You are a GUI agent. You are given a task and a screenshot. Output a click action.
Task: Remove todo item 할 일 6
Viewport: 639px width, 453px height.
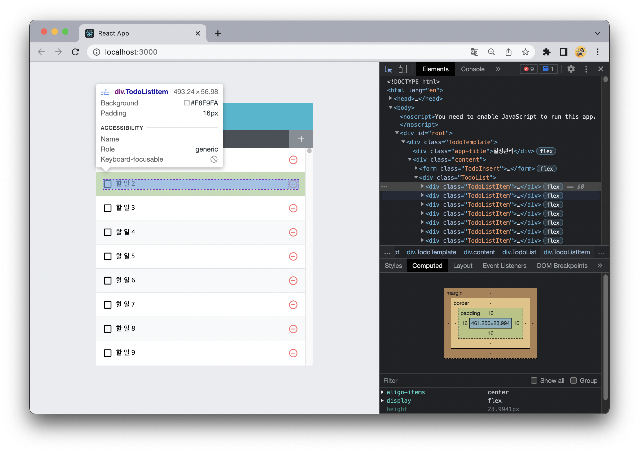(x=293, y=281)
